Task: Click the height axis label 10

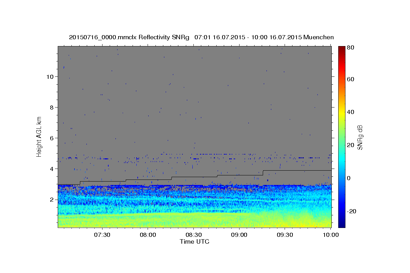Action: click(50, 76)
